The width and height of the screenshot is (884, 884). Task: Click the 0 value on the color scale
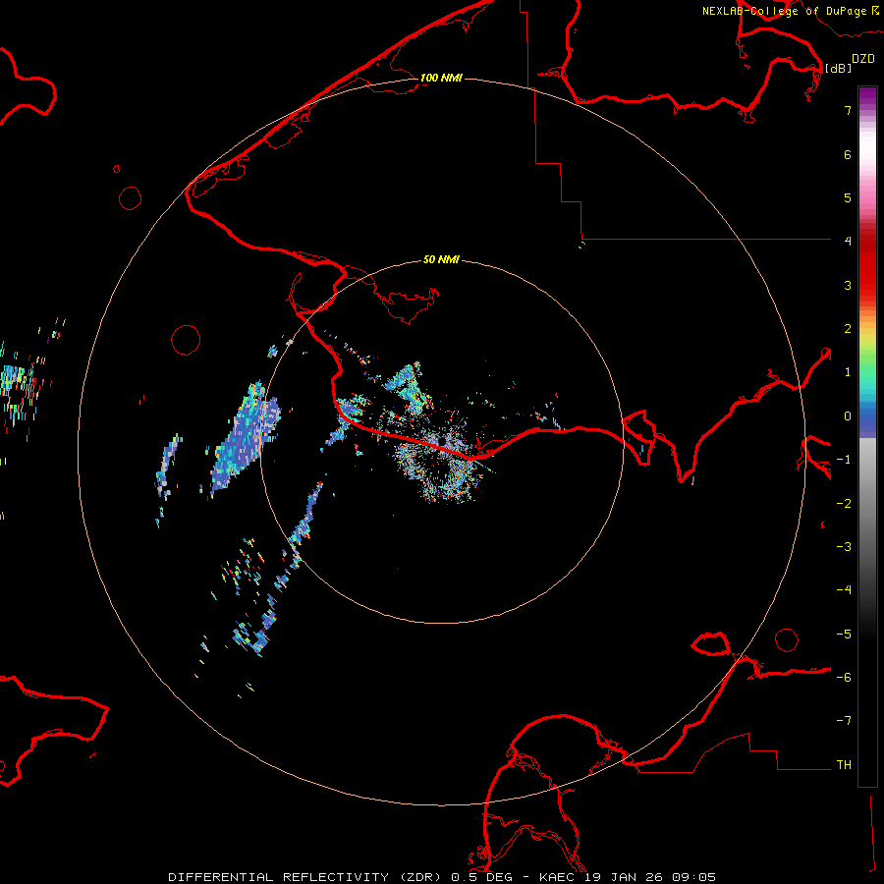[848, 416]
